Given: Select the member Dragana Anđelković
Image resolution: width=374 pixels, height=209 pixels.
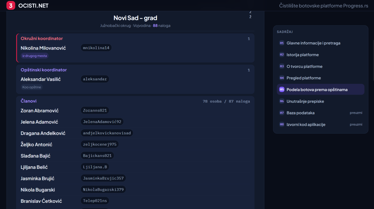Looking at the screenshot, I should (x=43, y=133).
